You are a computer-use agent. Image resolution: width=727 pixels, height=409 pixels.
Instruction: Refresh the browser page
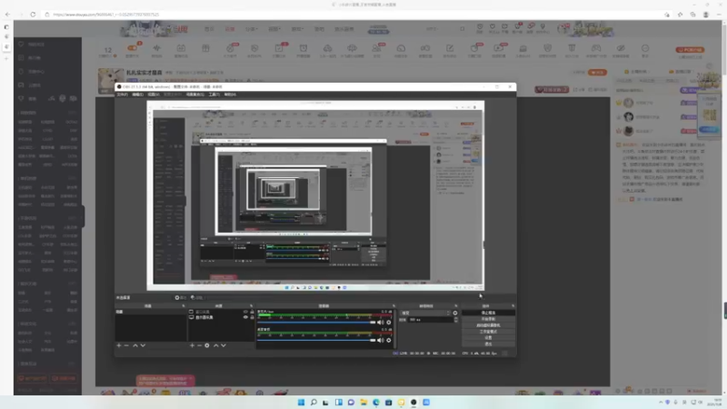pyautogui.click(x=33, y=15)
